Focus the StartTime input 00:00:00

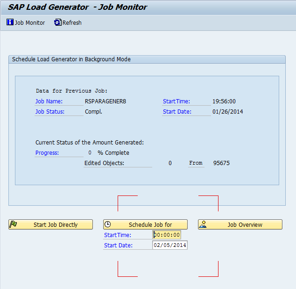167,235
